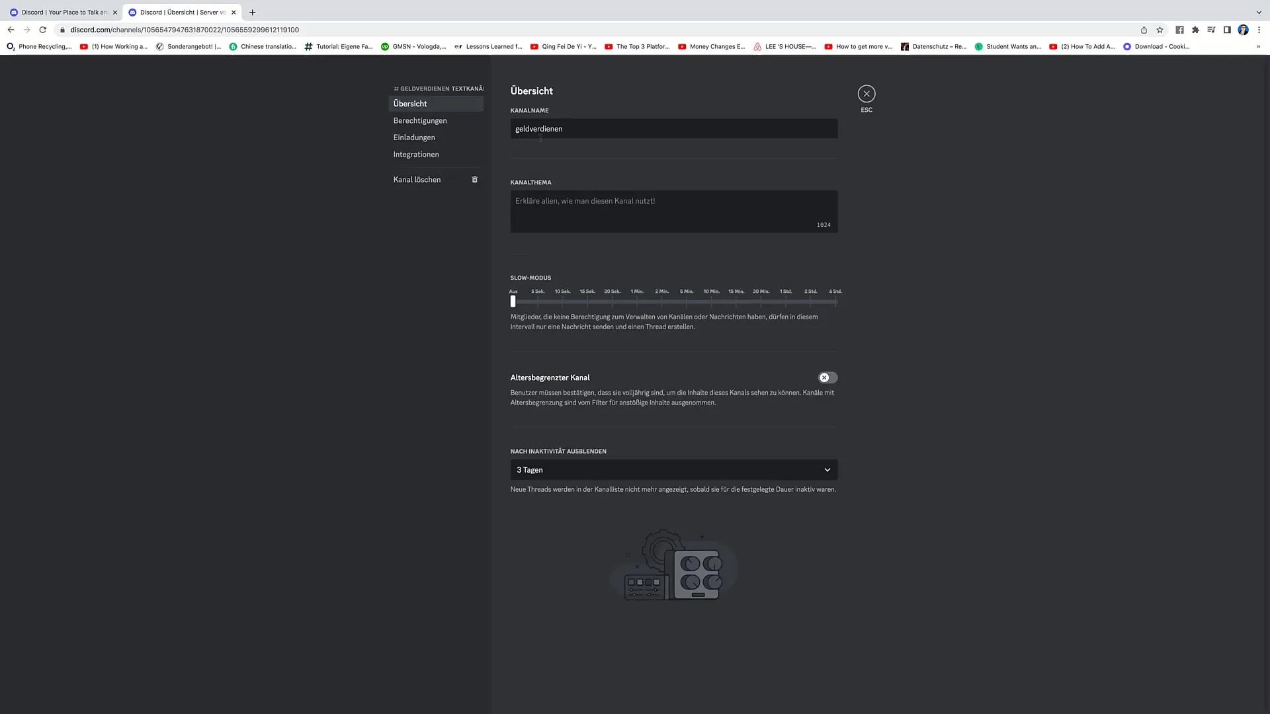1270x714 pixels.
Task: Click the trash icon next to Kanal löschen
Action: tap(476, 180)
